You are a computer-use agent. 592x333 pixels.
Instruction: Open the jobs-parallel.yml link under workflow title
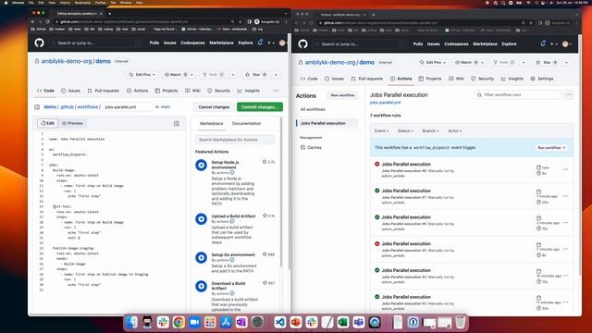pos(385,103)
